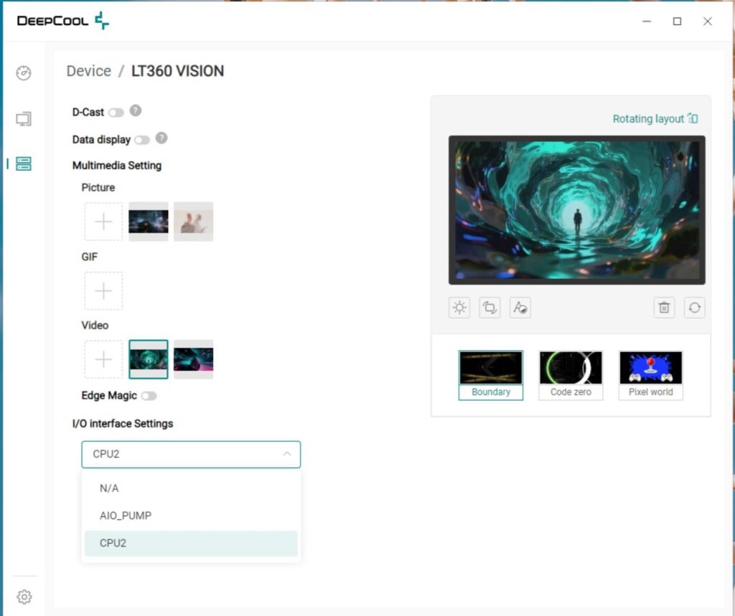Screen dimensions: 735x616
Task: Choose highlighted CPU2 list option
Action: click(x=191, y=544)
